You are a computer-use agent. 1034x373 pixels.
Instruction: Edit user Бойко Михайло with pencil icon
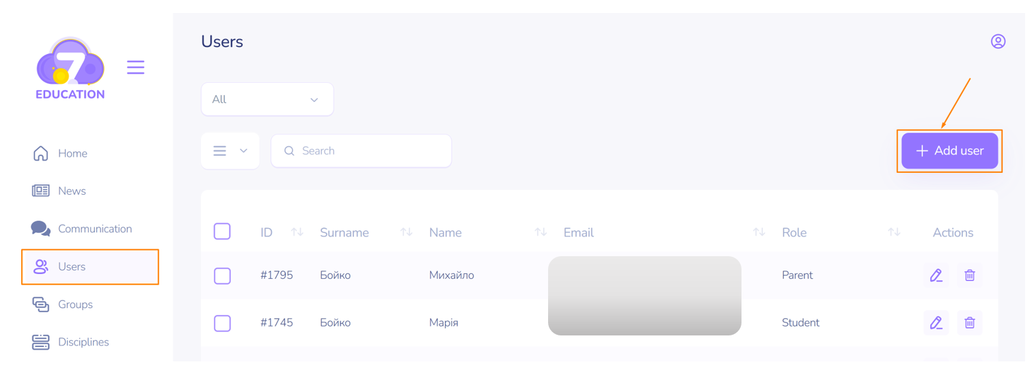click(936, 275)
